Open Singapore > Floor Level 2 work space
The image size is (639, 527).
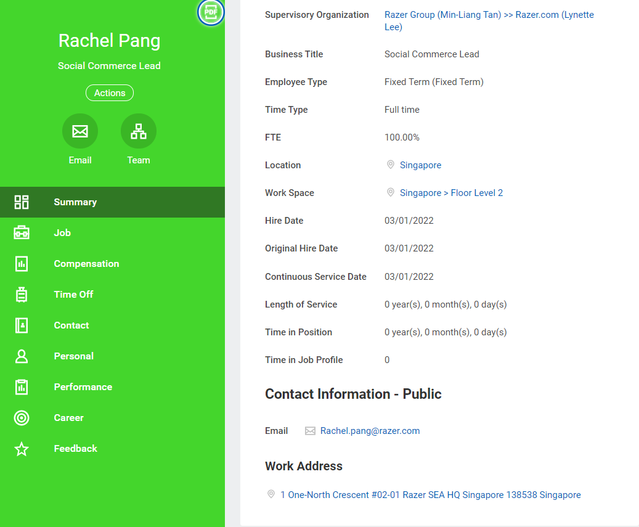click(451, 193)
